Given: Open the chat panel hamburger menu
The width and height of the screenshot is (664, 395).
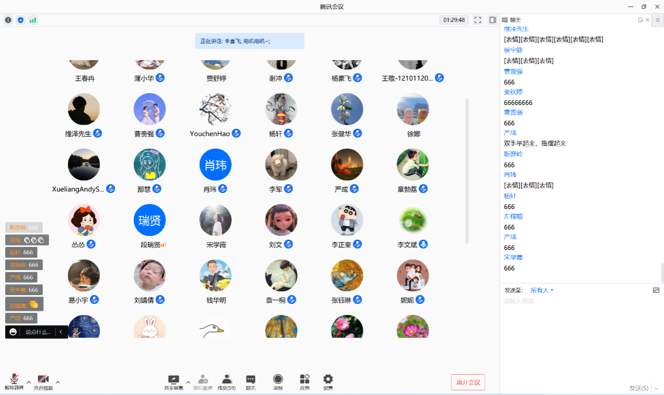Looking at the screenshot, I should 658,20.
